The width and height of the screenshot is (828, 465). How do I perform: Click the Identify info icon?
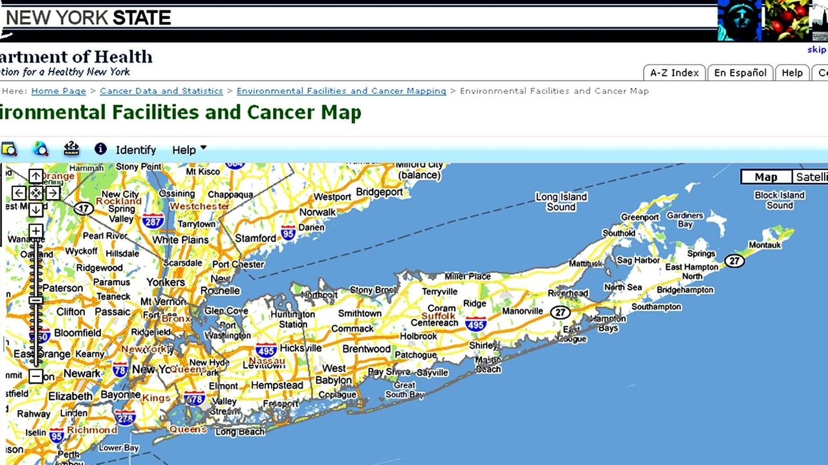[100, 149]
